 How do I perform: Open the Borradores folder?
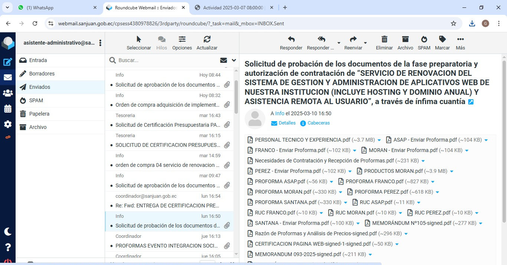click(x=42, y=74)
